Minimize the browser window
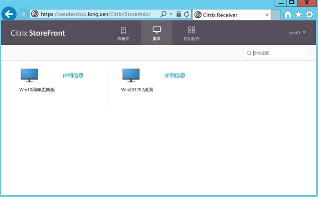 (x=281, y=3)
